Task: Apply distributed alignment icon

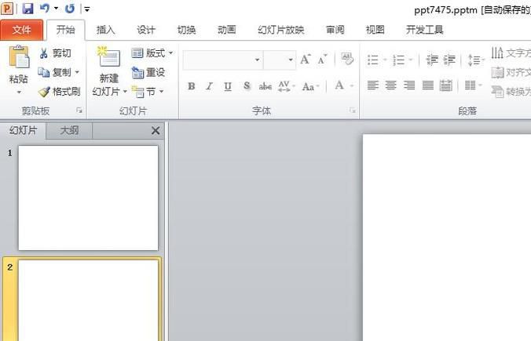Action: (446, 85)
